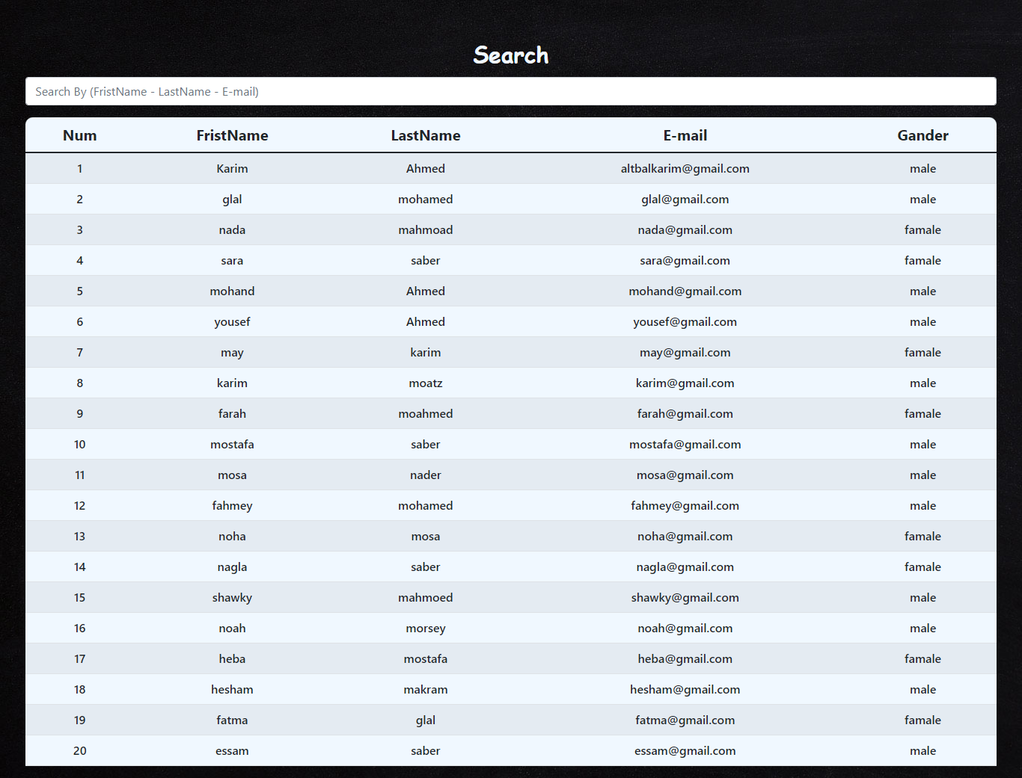
Task: Click email mostafa@gmail.com
Action: click(685, 445)
